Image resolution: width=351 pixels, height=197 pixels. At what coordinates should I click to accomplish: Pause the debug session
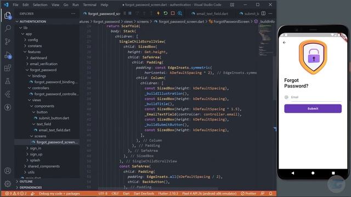[130, 13]
